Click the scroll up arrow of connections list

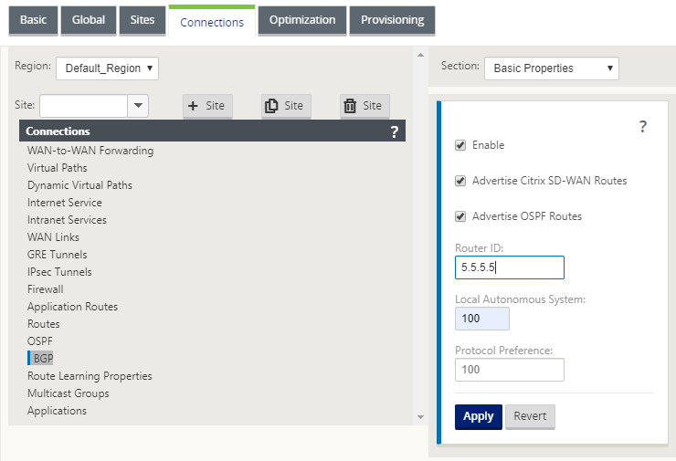pos(421,55)
